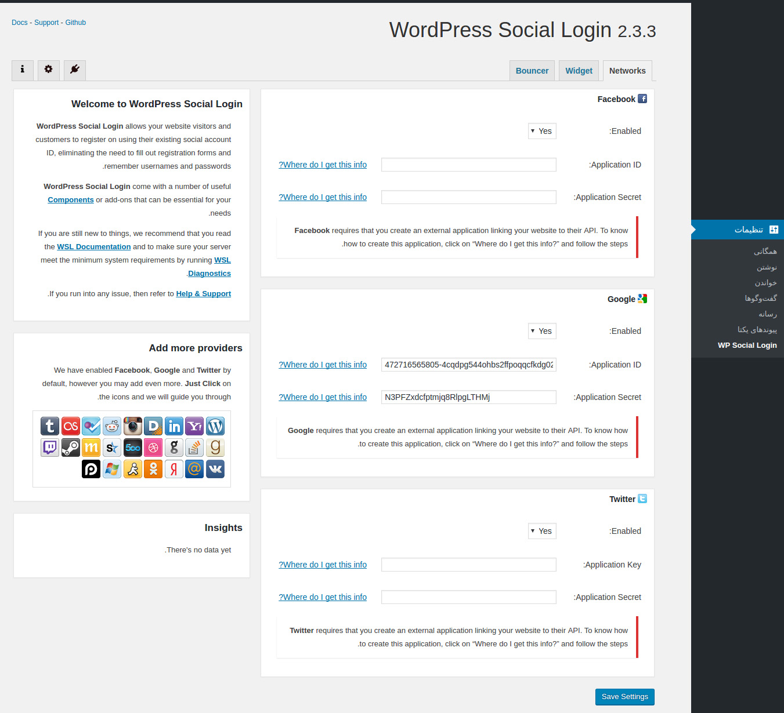Add the LinkedIn provider icon

tap(174, 426)
